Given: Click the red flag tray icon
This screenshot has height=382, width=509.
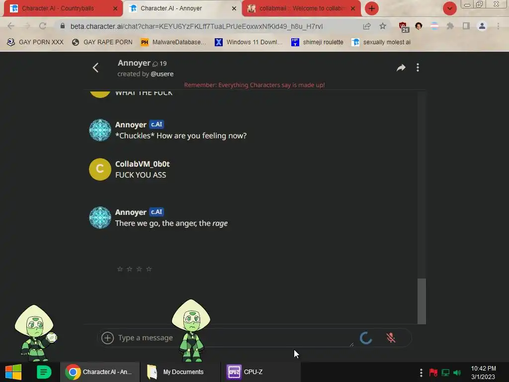Looking at the screenshot, I should tap(433, 373).
